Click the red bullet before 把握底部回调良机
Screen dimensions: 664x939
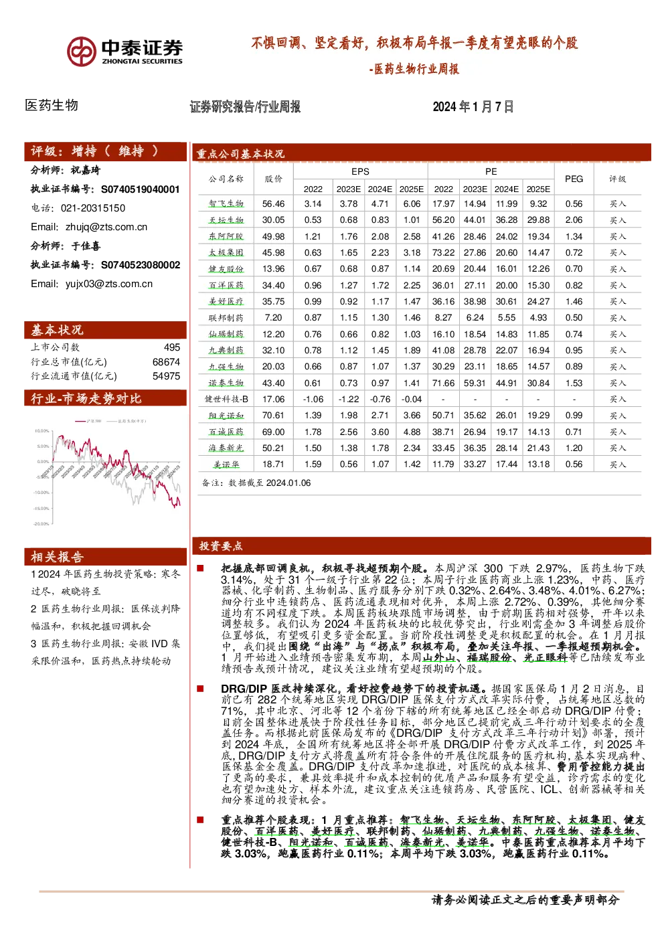199,568
